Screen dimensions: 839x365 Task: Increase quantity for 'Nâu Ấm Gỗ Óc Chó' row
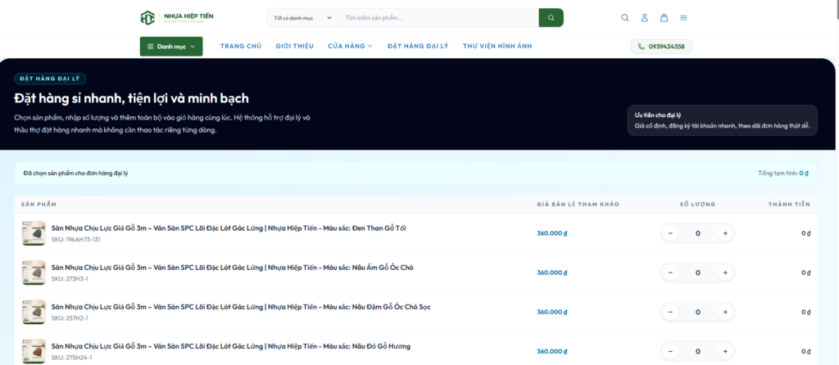(x=726, y=273)
